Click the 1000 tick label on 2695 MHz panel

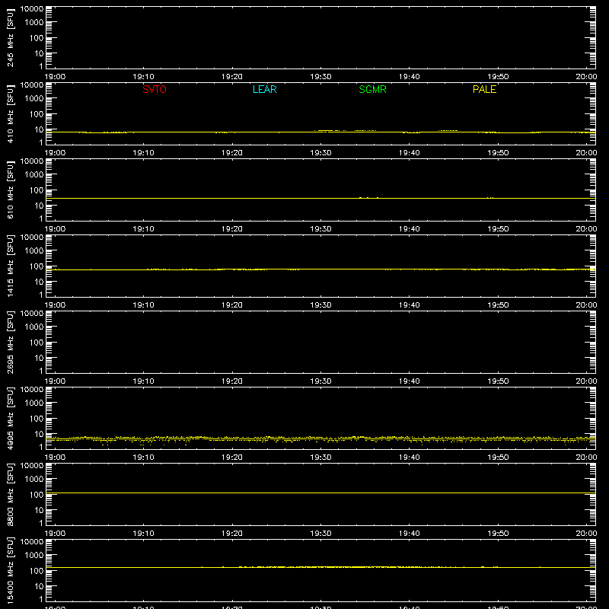click(34, 327)
